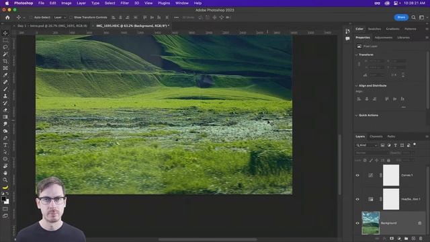
Task: Click the background color swatch
Action: [7, 202]
